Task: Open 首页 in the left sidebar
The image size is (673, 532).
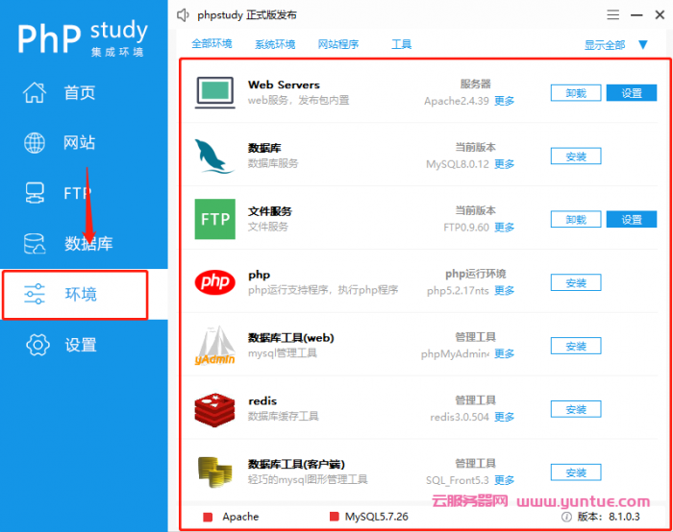Action: 79,93
